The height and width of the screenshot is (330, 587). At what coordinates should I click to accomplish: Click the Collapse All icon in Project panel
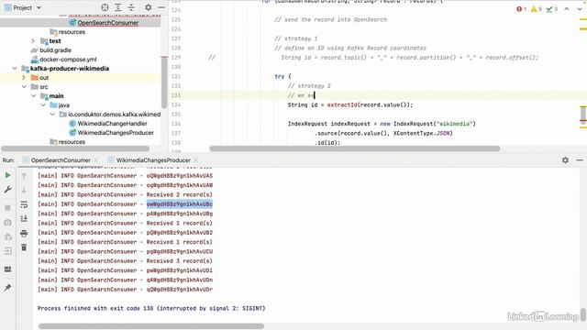131,7
